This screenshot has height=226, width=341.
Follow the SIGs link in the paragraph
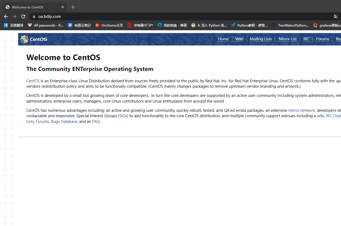pyautogui.click(x=123, y=116)
